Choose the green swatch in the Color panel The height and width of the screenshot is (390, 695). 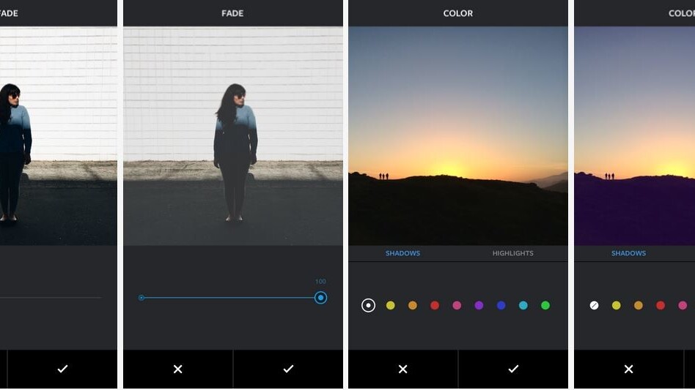coord(545,305)
